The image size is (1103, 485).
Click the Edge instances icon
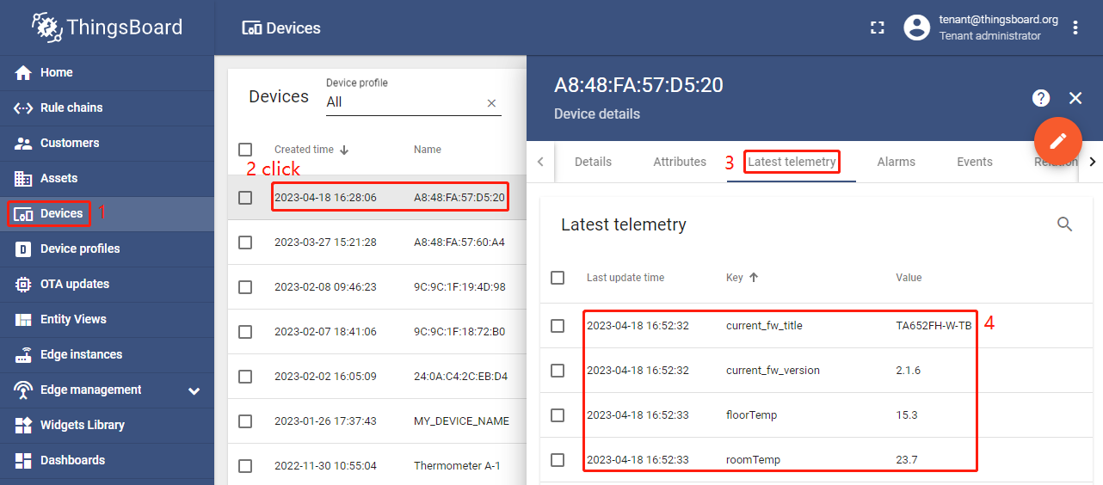click(24, 355)
